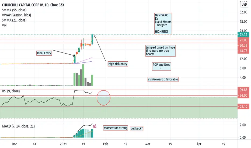Click the tallest volume bar
Viewport: 251px width, 148px height.
coord(83,75)
